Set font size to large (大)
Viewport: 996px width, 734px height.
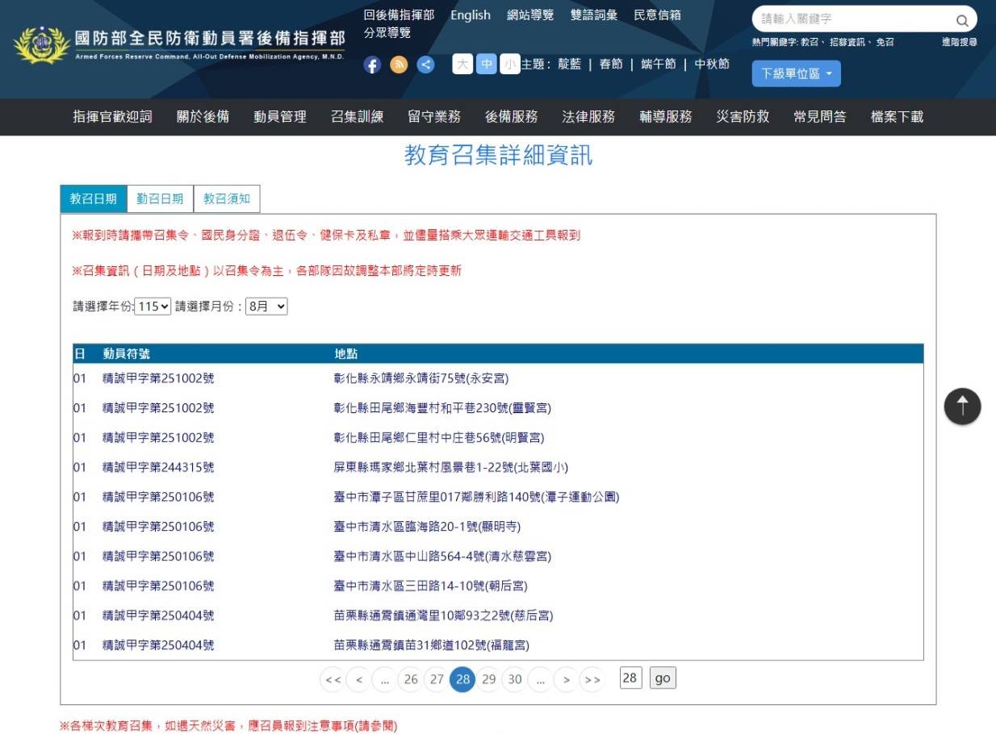462,64
